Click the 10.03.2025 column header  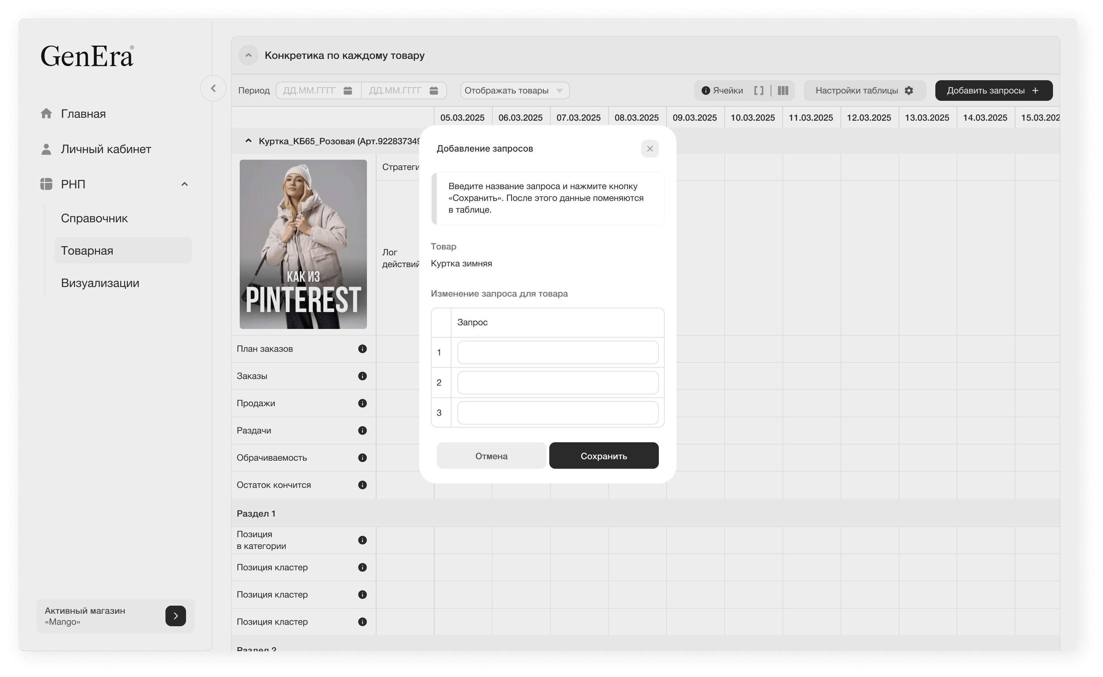tap(753, 117)
